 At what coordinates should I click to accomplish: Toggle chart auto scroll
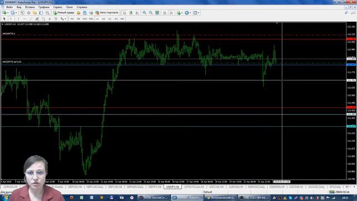click(x=165, y=13)
